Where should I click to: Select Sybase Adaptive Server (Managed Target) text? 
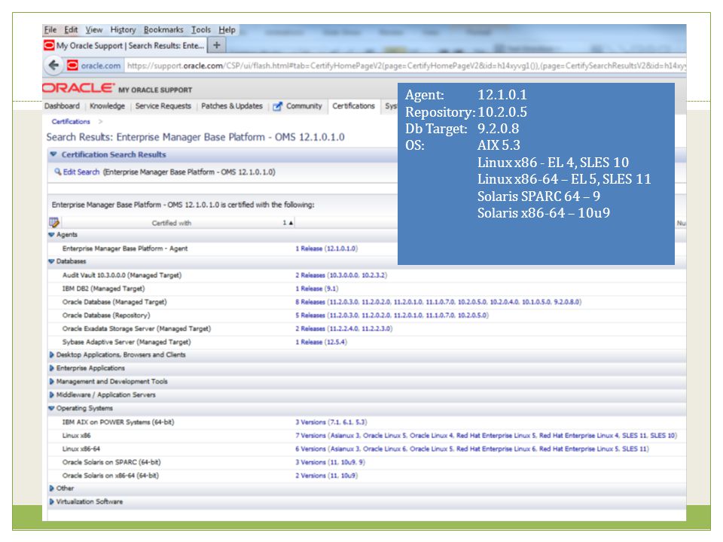coord(127,342)
